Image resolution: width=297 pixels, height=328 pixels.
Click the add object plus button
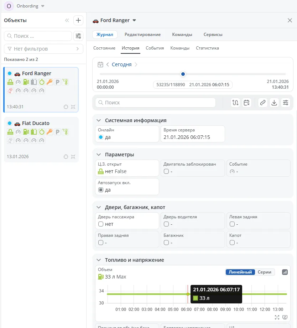[78, 20]
